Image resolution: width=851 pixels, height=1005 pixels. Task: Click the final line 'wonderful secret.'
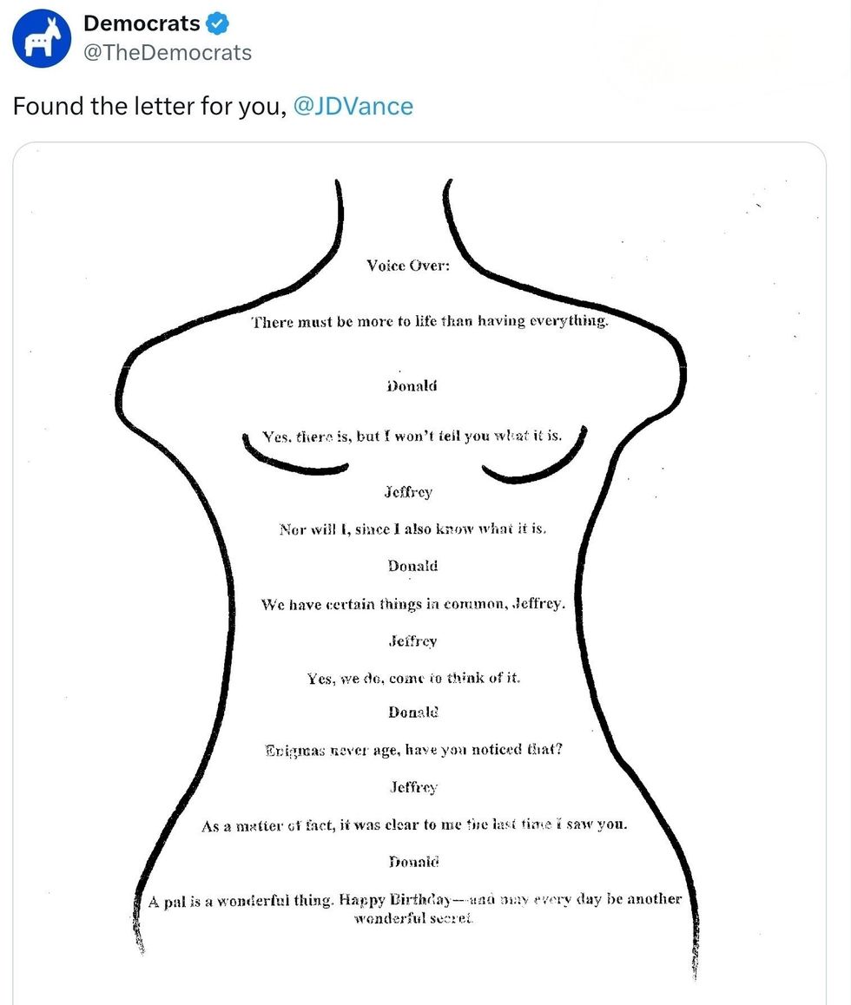[413, 918]
